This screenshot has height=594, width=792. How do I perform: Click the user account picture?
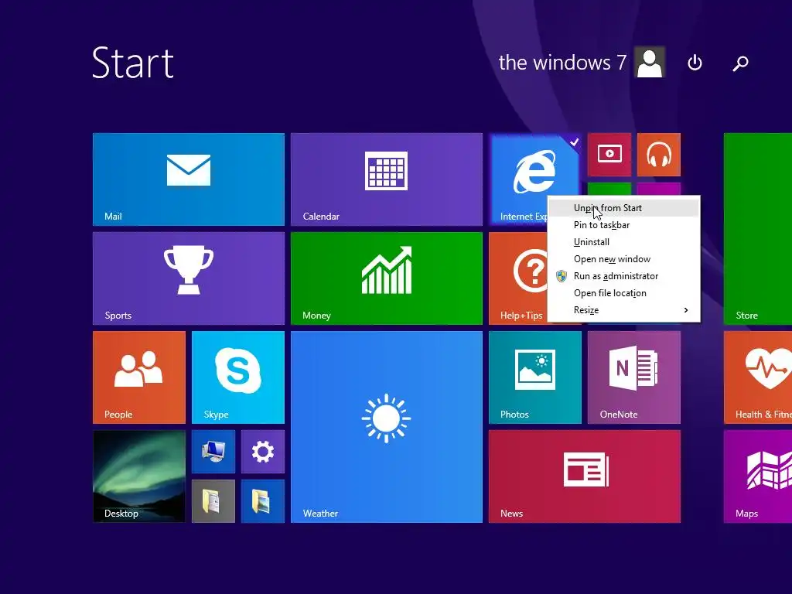pyautogui.click(x=650, y=62)
